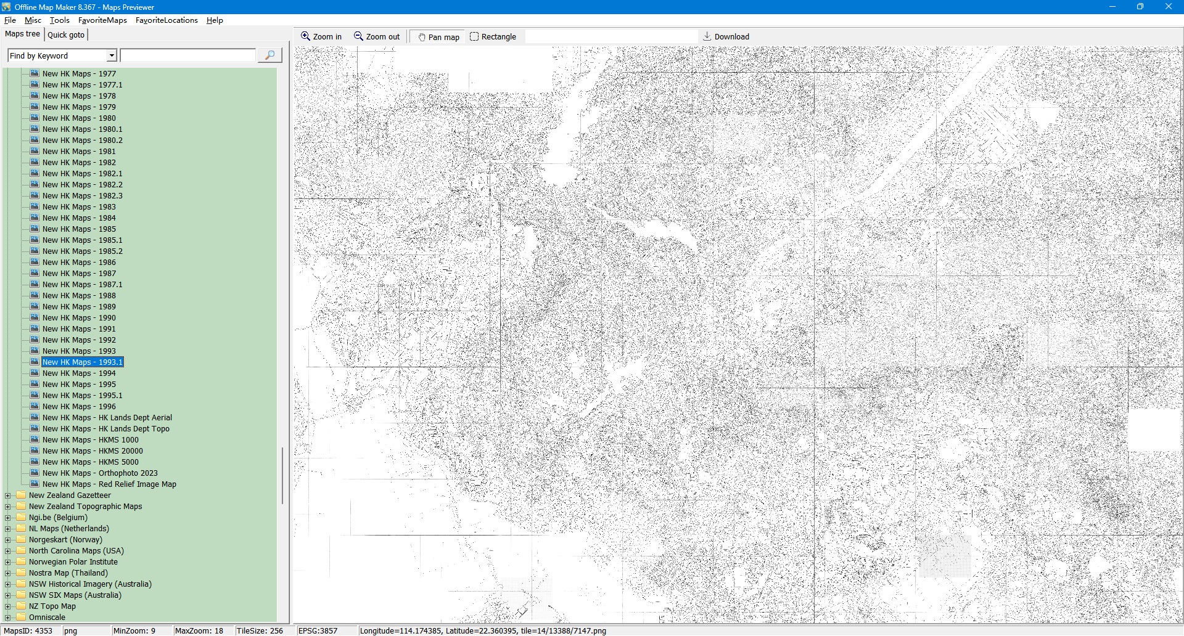Click the Zoom in magnifier icon

(305, 36)
